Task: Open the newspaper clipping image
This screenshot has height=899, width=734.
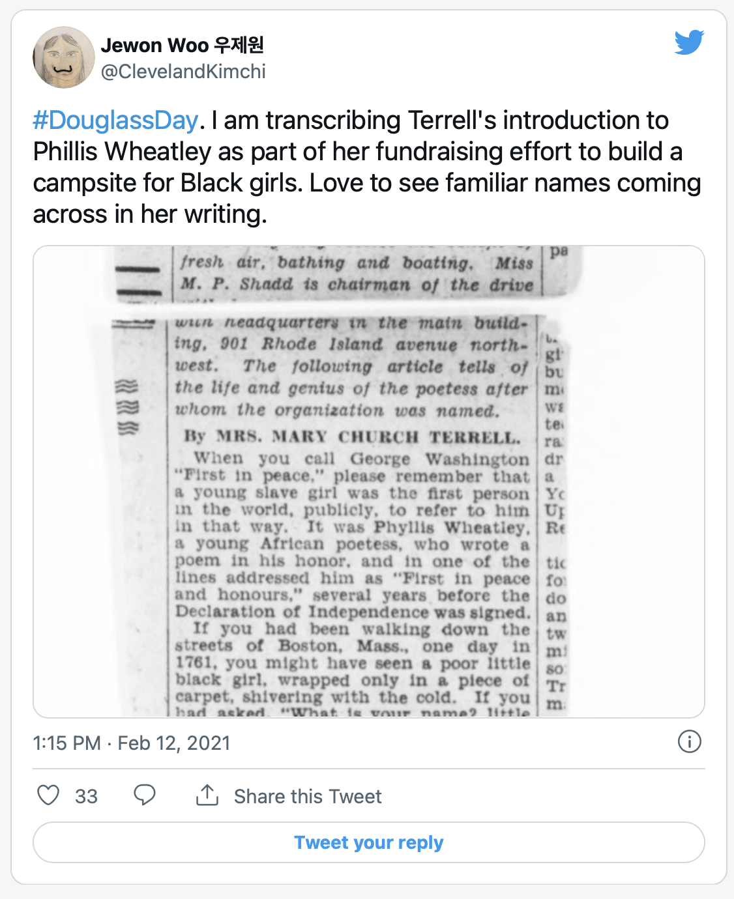Action: pyautogui.click(x=369, y=482)
